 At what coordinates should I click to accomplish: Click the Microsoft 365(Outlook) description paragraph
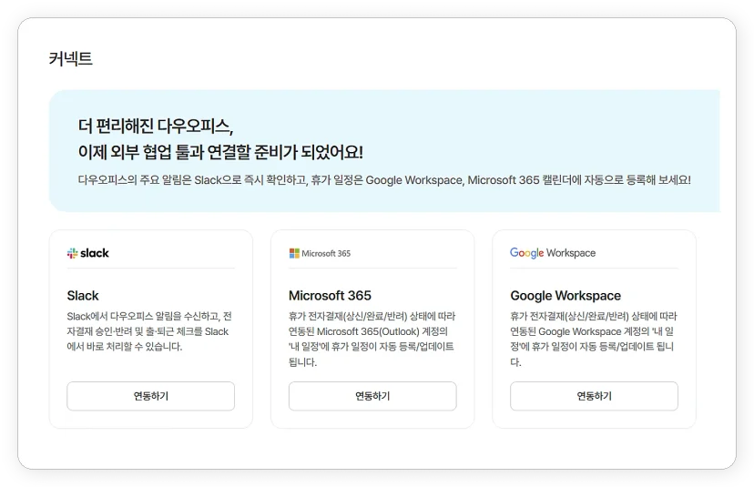pos(372,339)
